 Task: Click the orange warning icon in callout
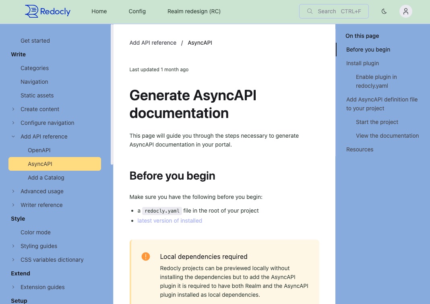click(146, 256)
